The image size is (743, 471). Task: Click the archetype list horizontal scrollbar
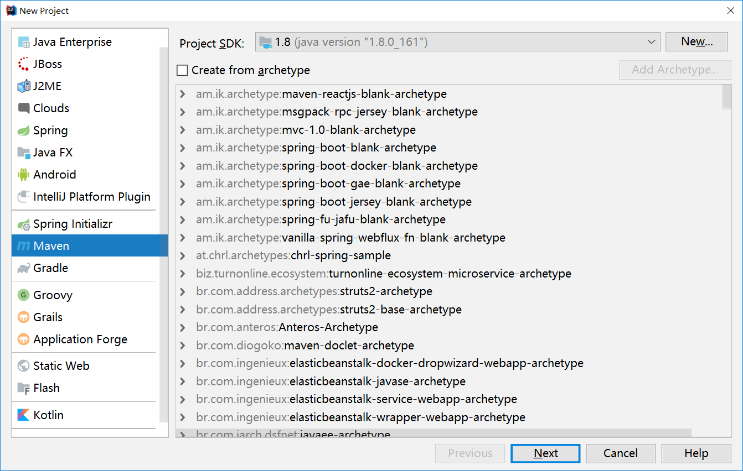coord(434,433)
